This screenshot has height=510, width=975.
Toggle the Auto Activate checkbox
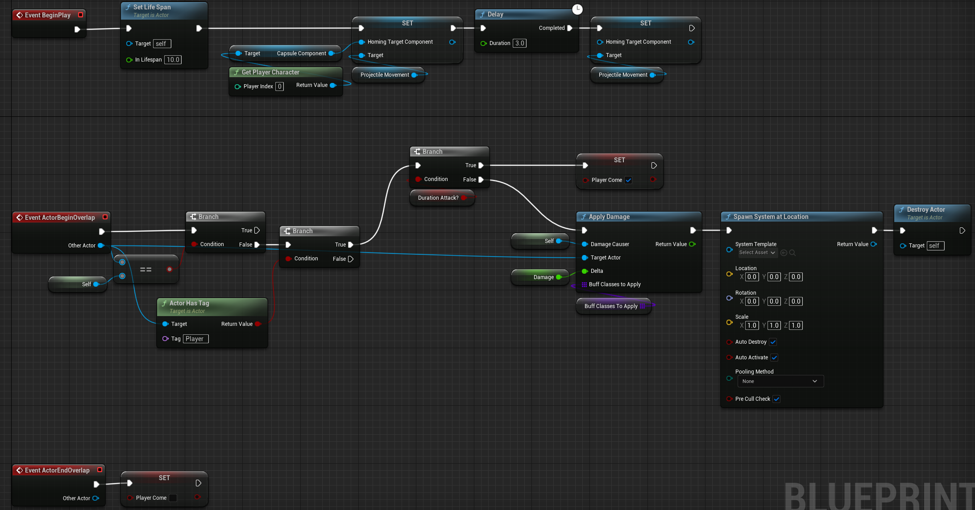(775, 358)
